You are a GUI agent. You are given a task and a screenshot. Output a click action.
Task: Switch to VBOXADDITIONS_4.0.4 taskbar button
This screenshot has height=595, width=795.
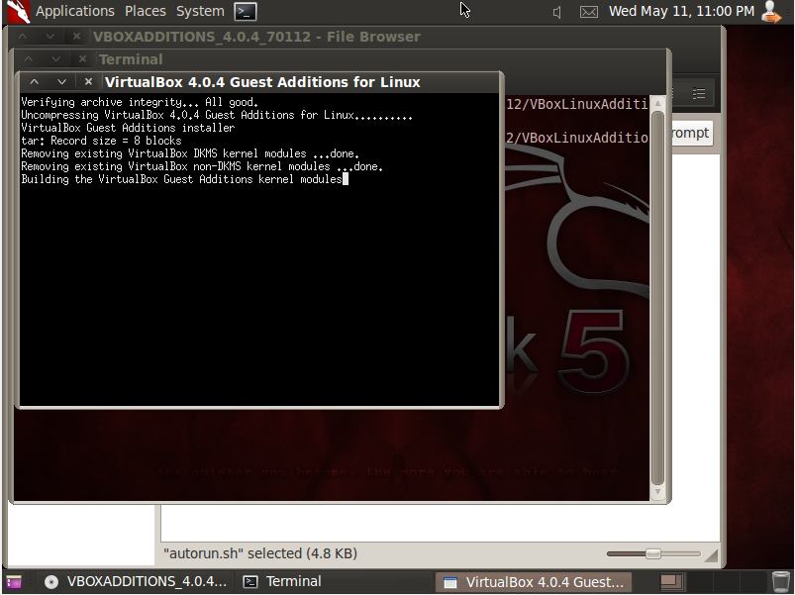(x=136, y=582)
